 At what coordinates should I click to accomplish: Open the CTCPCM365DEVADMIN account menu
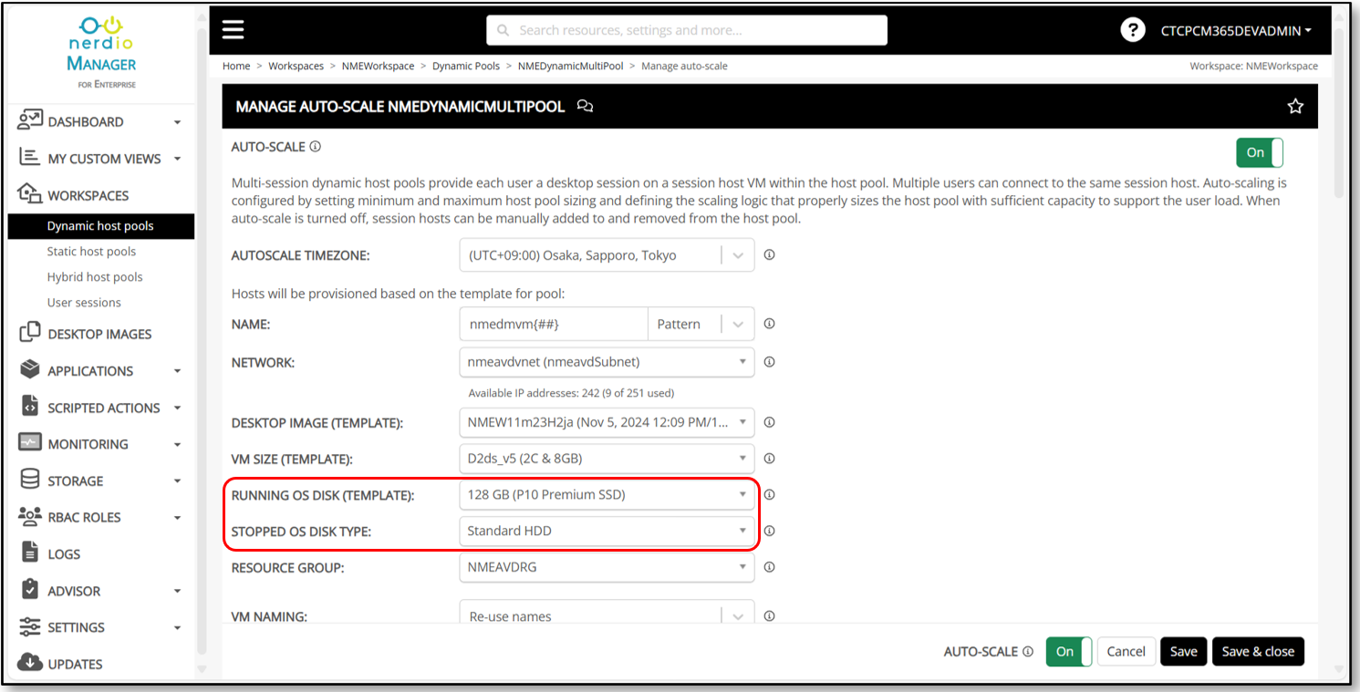pyautogui.click(x=1235, y=30)
